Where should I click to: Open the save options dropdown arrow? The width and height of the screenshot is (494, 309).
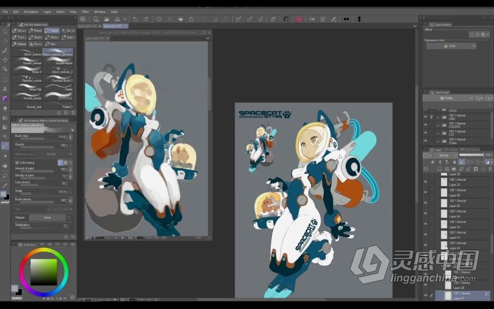pyautogui.click(x=125, y=19)
